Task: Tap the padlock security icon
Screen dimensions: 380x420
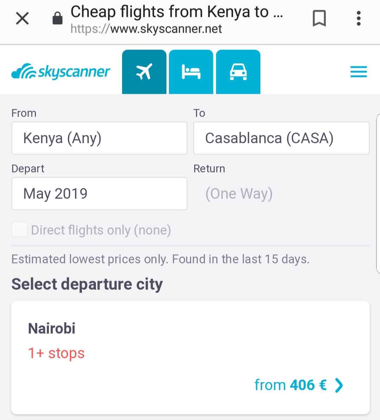Action: click(x=57, y=18)
